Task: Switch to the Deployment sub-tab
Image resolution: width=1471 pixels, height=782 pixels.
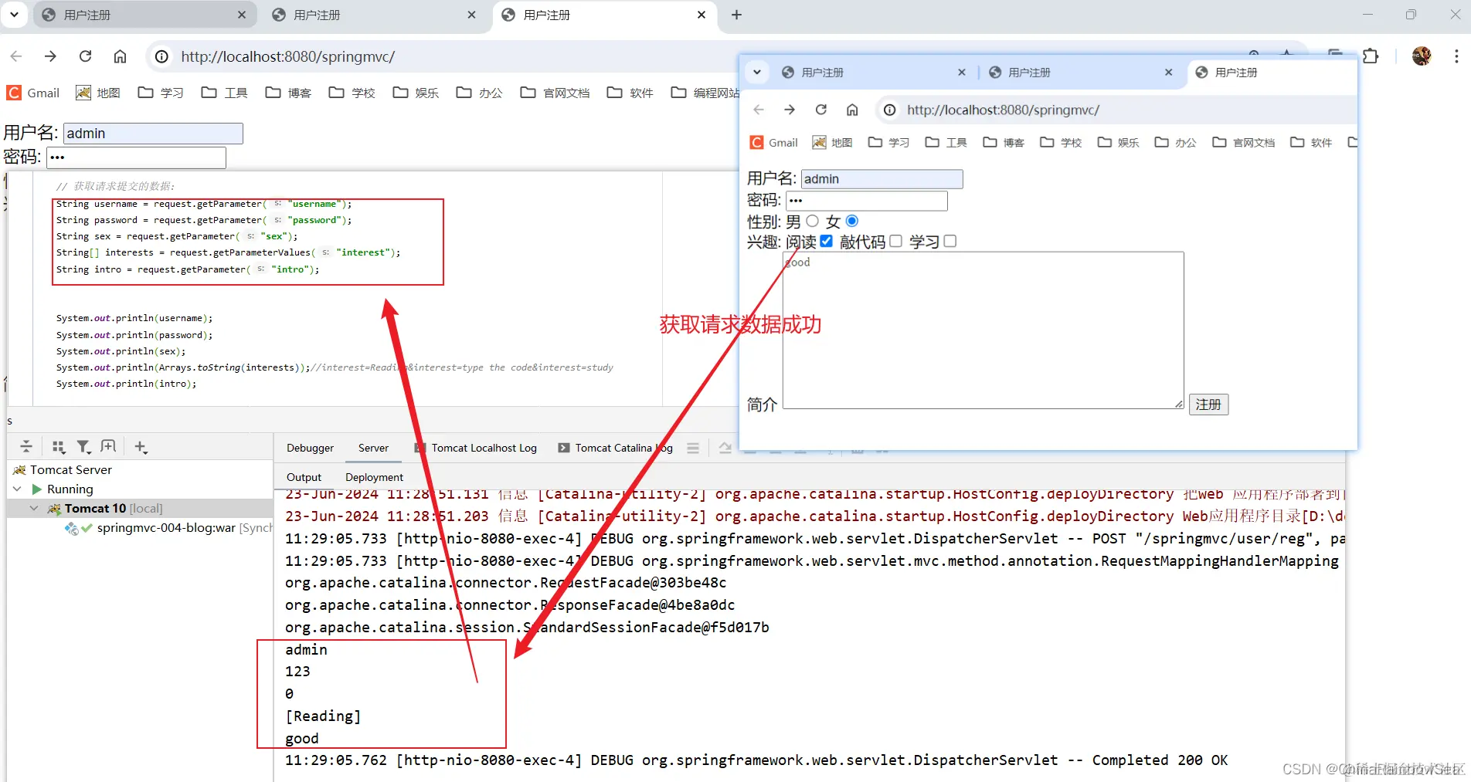Action: (x=374, y=477)
